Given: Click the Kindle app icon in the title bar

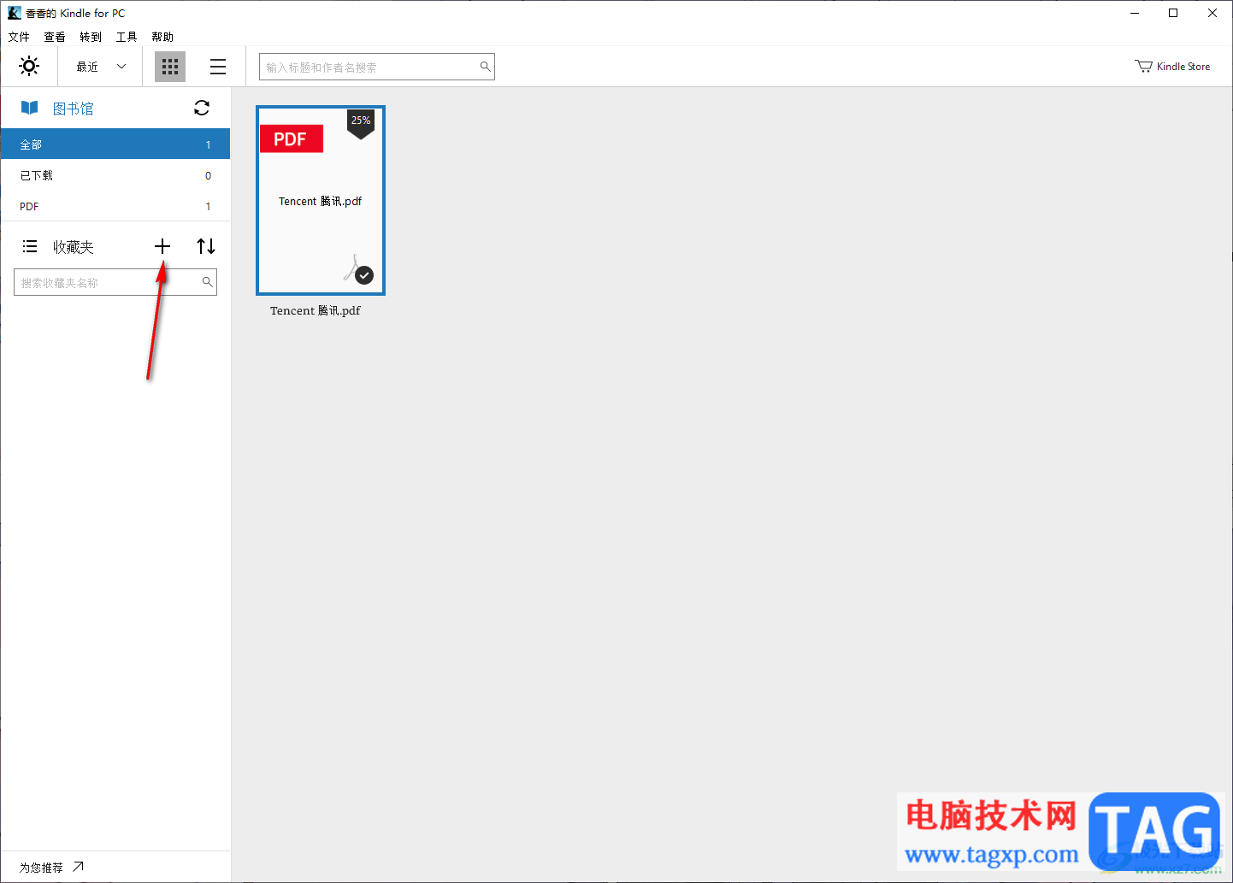Looking at the screenshot, I should pos(15,13).
